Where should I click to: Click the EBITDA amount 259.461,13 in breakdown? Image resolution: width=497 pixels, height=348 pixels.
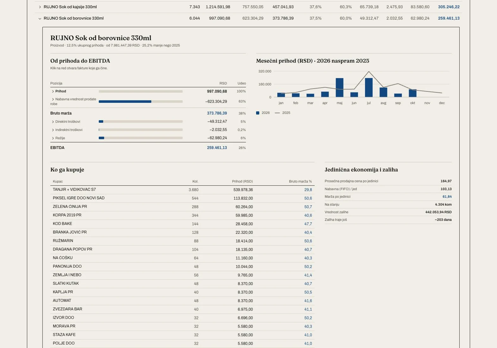(x=217, y=148)
